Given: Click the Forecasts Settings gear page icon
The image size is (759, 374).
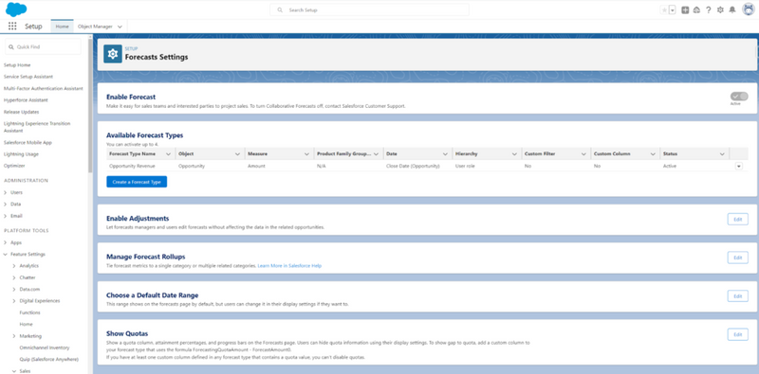Looking at the screenshot, I should click(x=113, y=54).
